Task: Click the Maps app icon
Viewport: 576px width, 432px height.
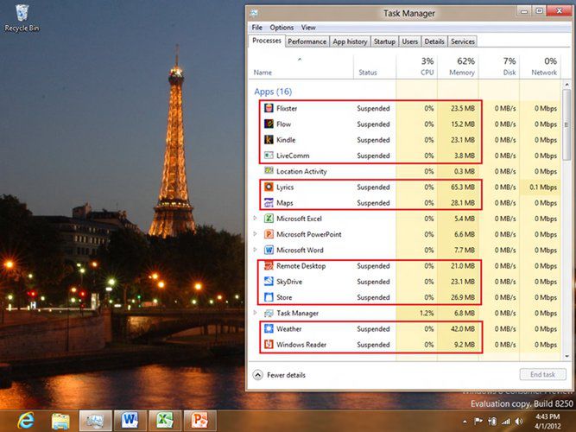Action: coord(269,202)
